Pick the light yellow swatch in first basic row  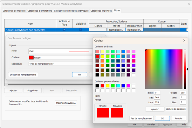click(102, 52)
